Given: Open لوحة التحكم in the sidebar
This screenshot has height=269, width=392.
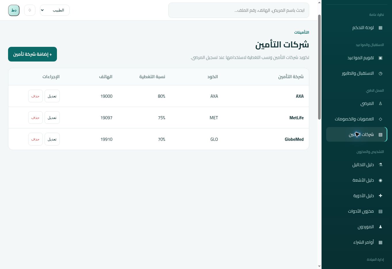Looking at the screenshot, I should [x=357, y=28].
